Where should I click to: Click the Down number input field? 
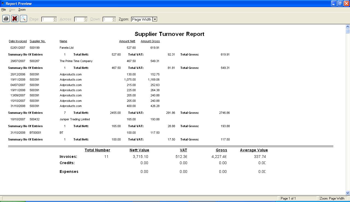(x=107, y=19)
